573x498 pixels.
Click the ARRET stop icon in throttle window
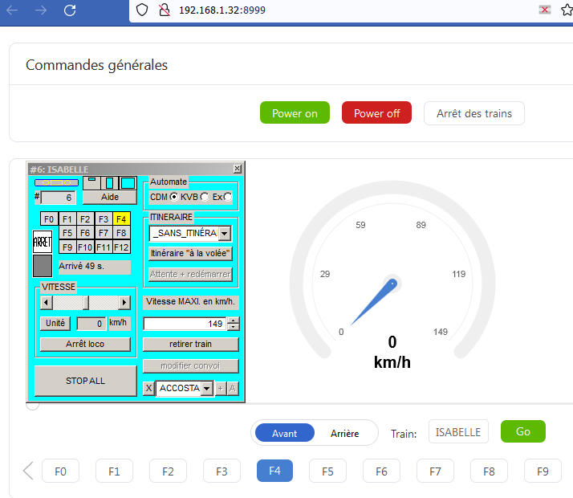tap(43, 242)
